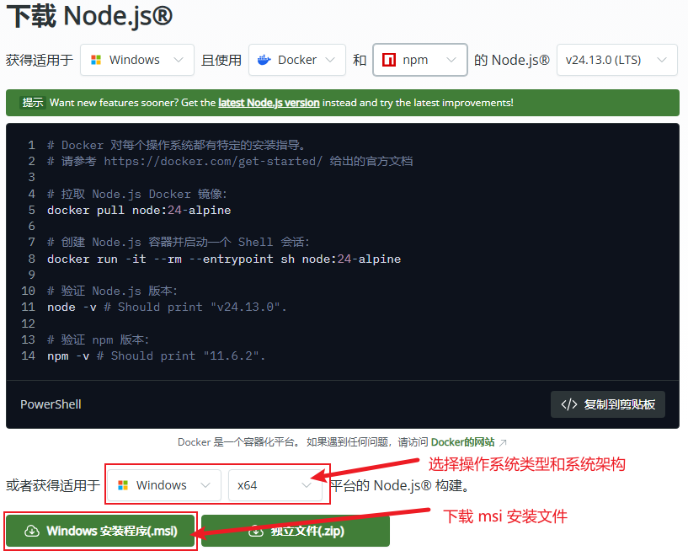Open the npm package manager dropdown
The height and width of the screenshot is (556, 688).
pos(420,60)
